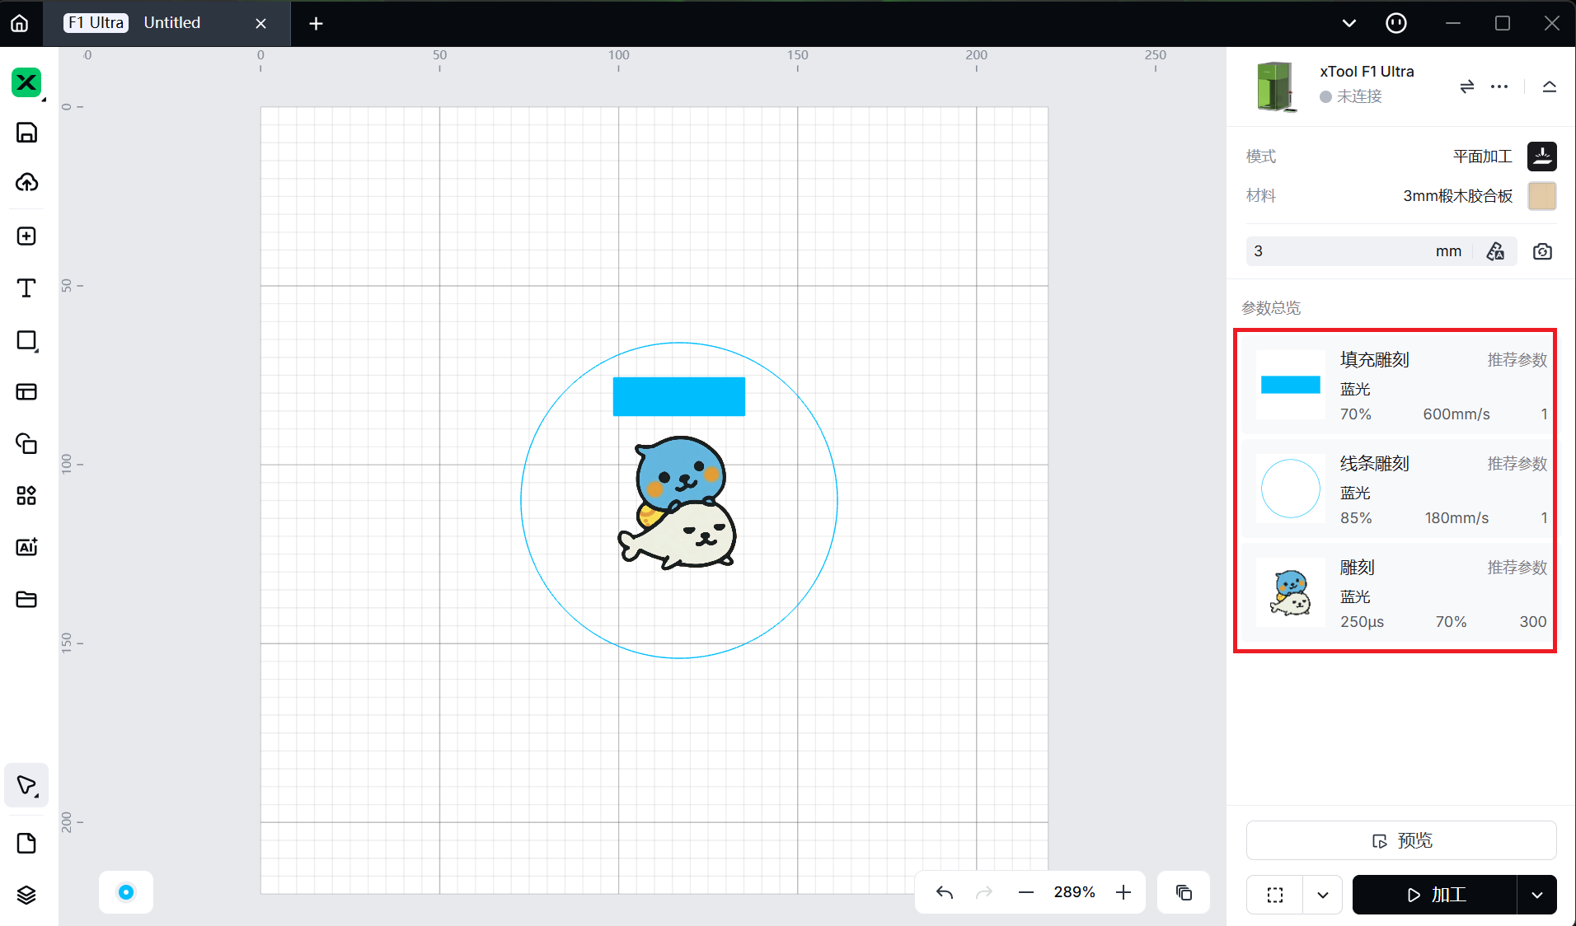This screenshot has width=1576, height=926.
Task: Click the blue target locator button
Action: coord(126,892)
